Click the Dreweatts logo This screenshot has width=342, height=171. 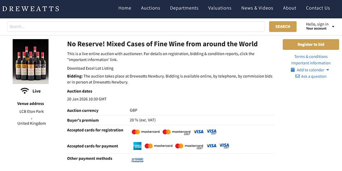click(31, 9)
